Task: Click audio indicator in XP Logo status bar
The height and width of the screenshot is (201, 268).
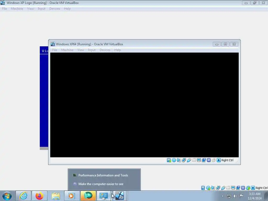Action: click(213, 188)
